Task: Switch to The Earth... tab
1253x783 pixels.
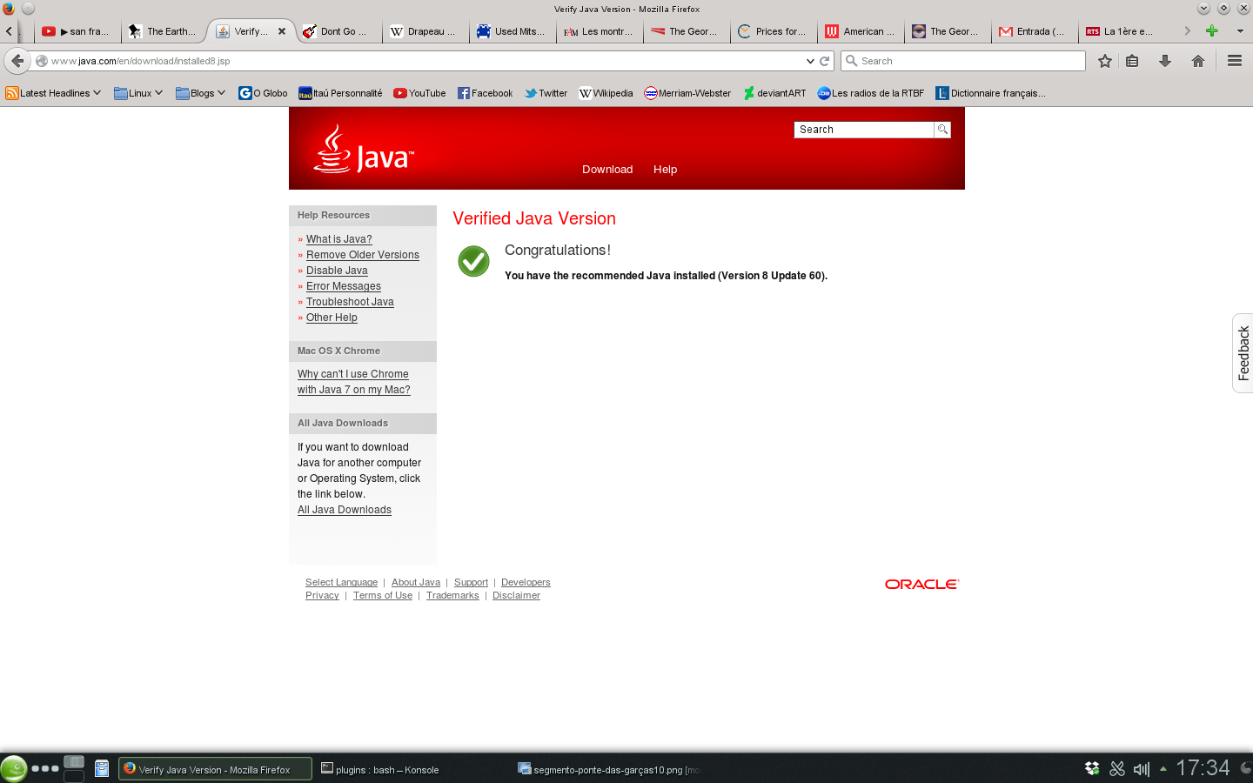Action: (x=163, y=31)
